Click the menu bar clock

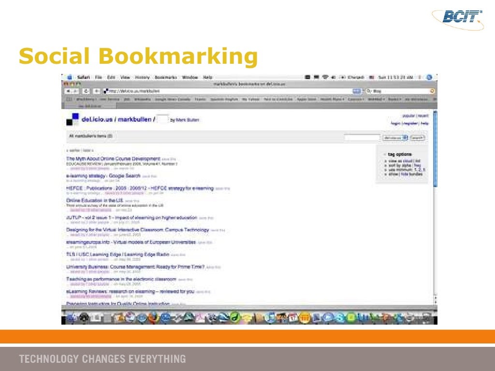(x=395, y=77)
